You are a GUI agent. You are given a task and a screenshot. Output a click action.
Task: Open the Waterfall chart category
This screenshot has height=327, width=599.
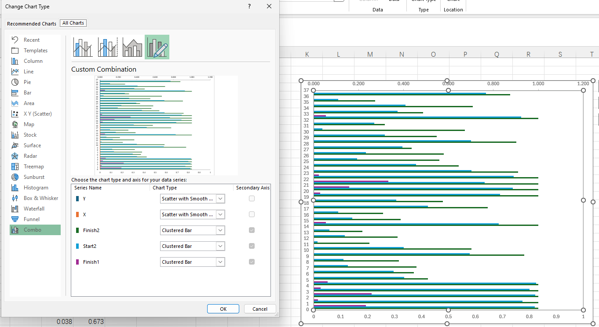pyautogui.click(x=35, y=209)
